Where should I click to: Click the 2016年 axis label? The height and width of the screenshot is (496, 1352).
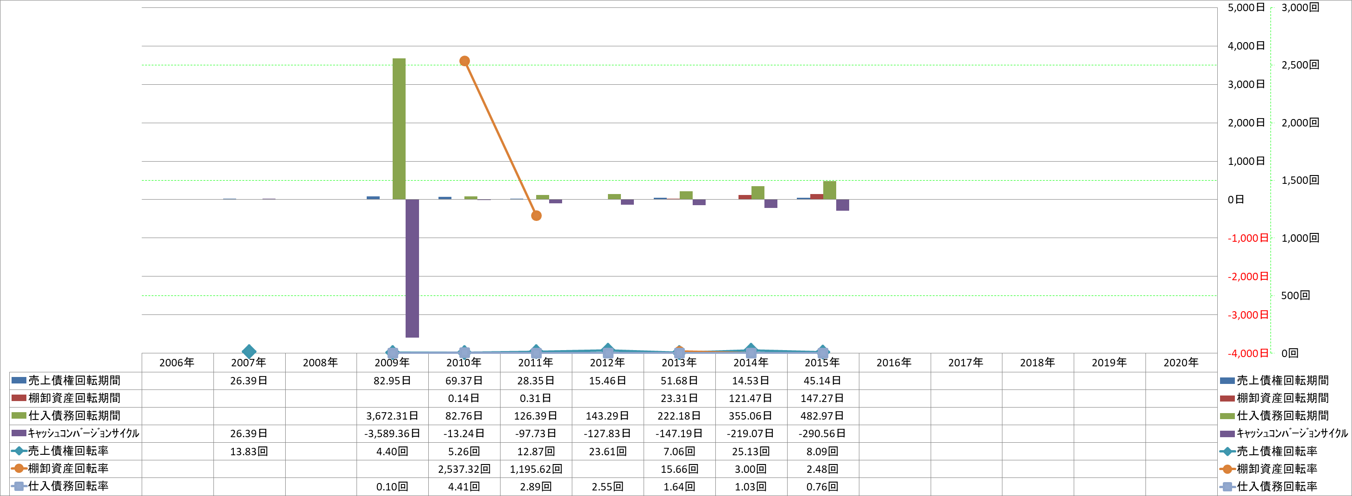[894, 362]
